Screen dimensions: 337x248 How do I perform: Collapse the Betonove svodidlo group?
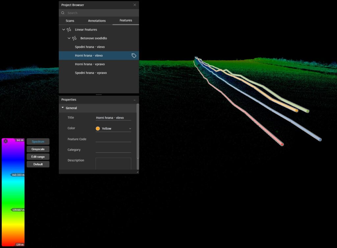[x=69, y=38]
